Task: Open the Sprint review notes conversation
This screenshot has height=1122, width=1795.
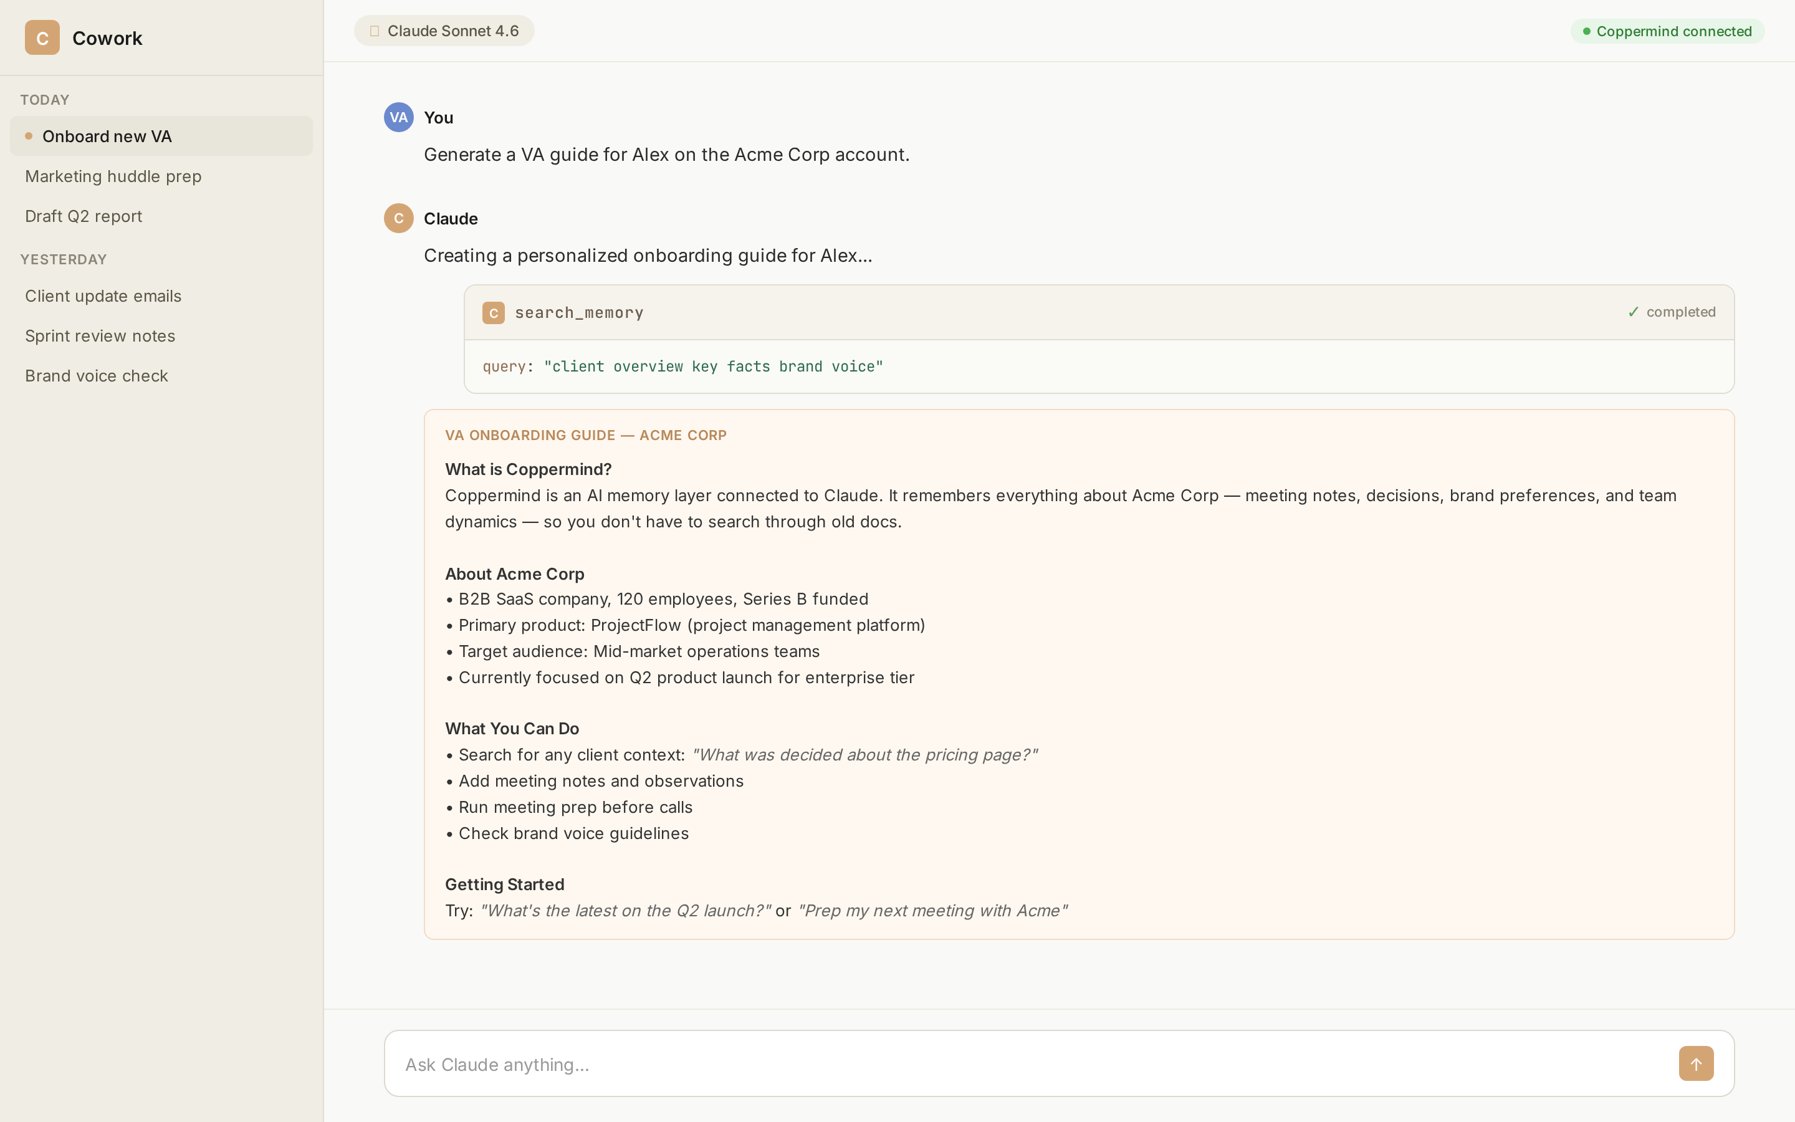Action: [161, 336]
